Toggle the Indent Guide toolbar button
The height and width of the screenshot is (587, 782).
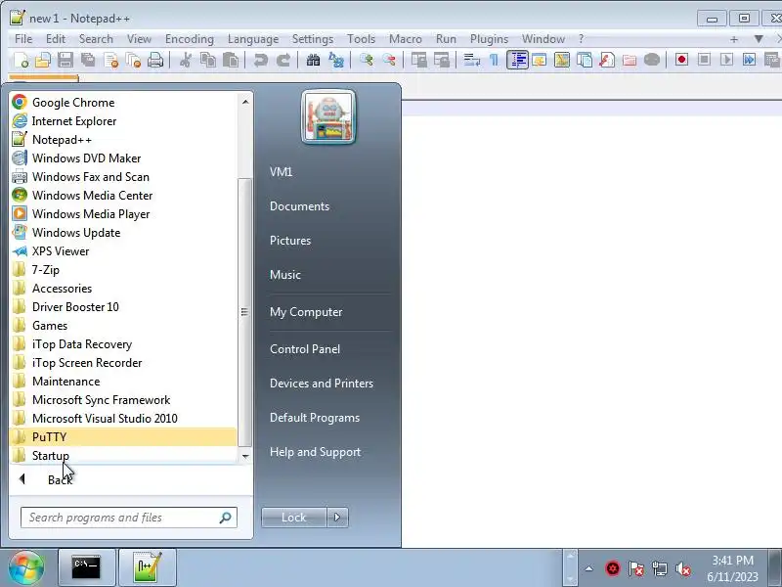coord(517,60)
